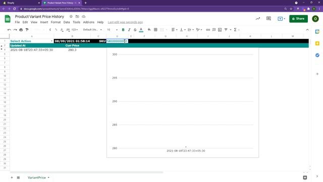Image resolution: width=323 pixels, height=182 pixels.
Task: Open the all sheets list
Action: pos(18,177)
